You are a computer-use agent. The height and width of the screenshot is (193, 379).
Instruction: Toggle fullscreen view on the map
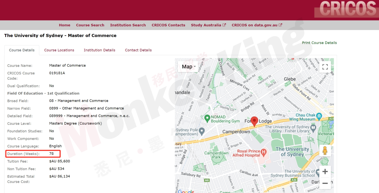coord(325,67)
